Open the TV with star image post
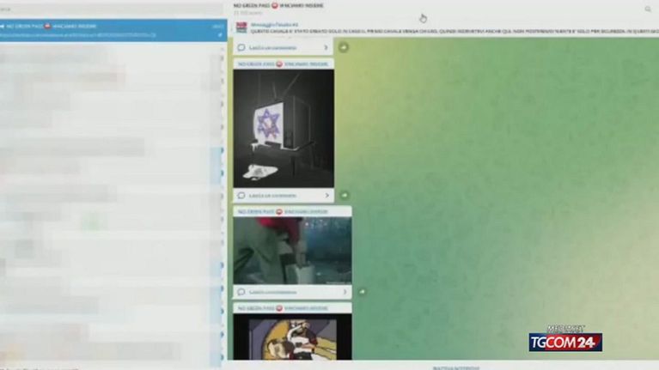 click(x=284, y=129)
